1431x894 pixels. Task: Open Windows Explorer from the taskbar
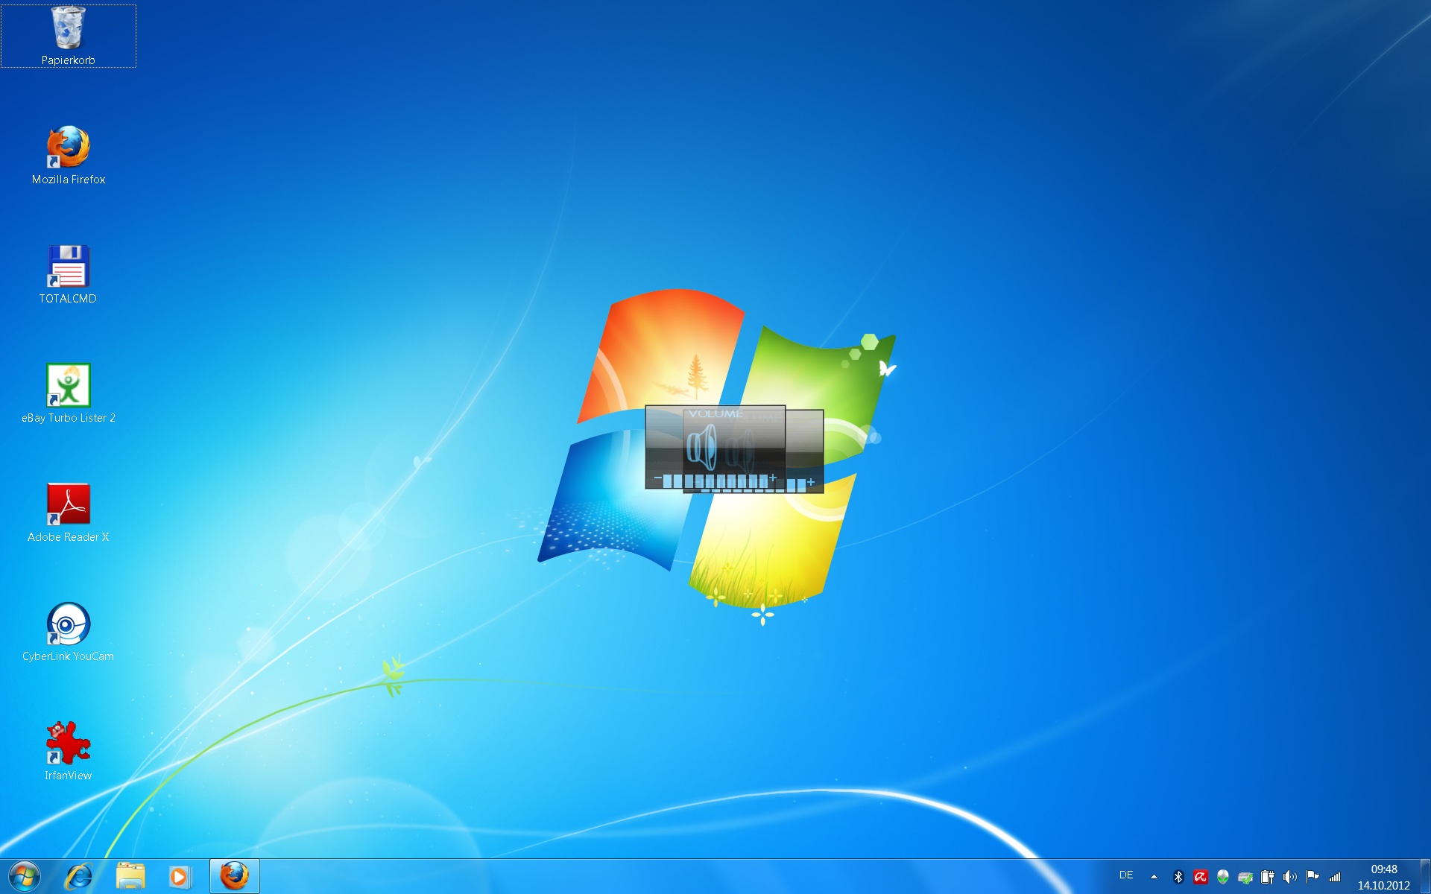[130, 876]
